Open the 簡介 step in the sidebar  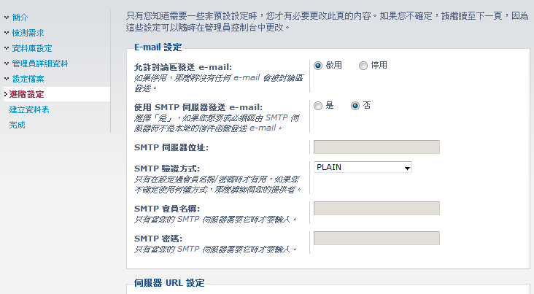click(20, 18)
